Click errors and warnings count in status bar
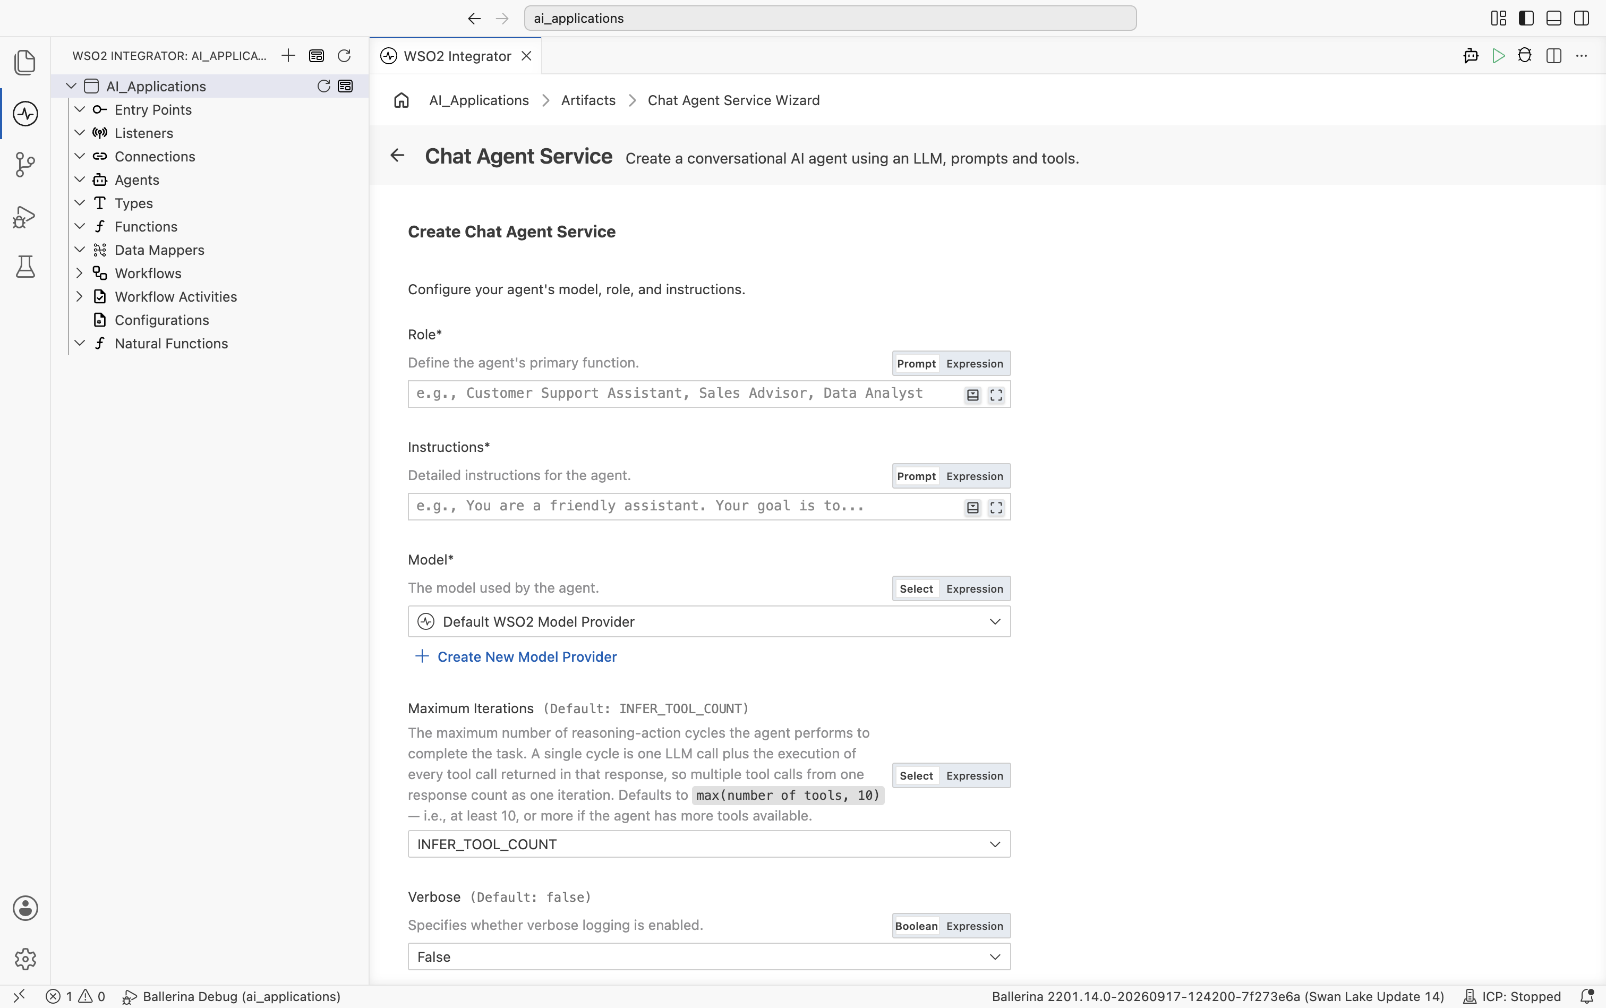The height and width of the screenshot is (1008, 1606). tap(75, 996)
